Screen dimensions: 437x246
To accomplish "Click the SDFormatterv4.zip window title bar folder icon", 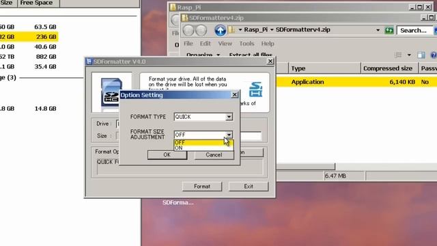I will click(x=184, y=18).
